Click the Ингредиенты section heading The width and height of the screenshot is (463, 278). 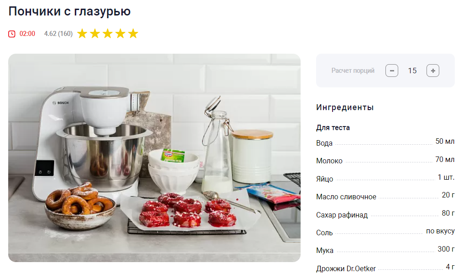point(344,107)
